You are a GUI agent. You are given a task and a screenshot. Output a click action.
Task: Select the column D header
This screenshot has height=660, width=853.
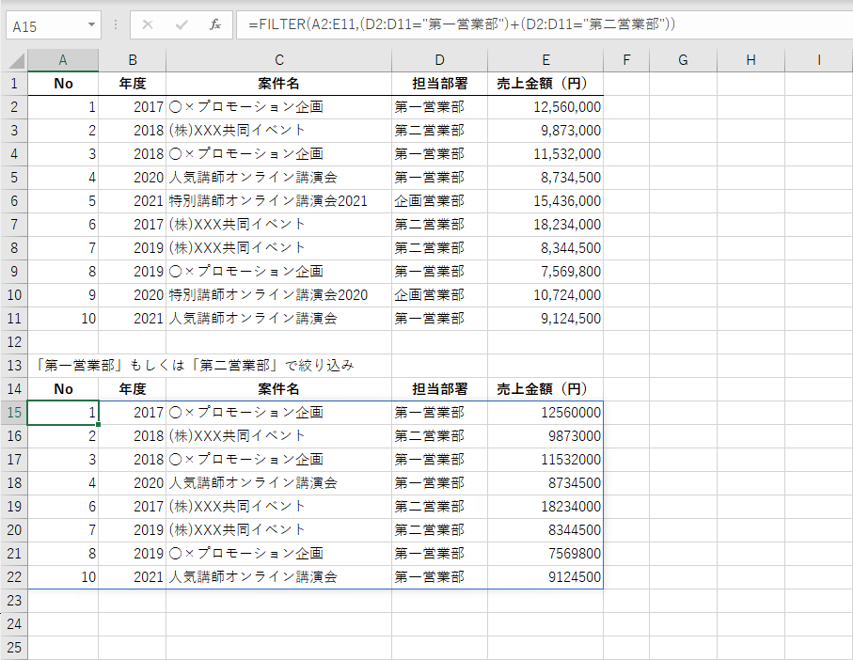(438, 59)
